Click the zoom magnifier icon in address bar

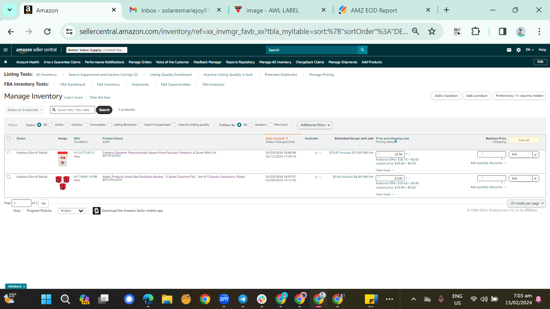415,31
